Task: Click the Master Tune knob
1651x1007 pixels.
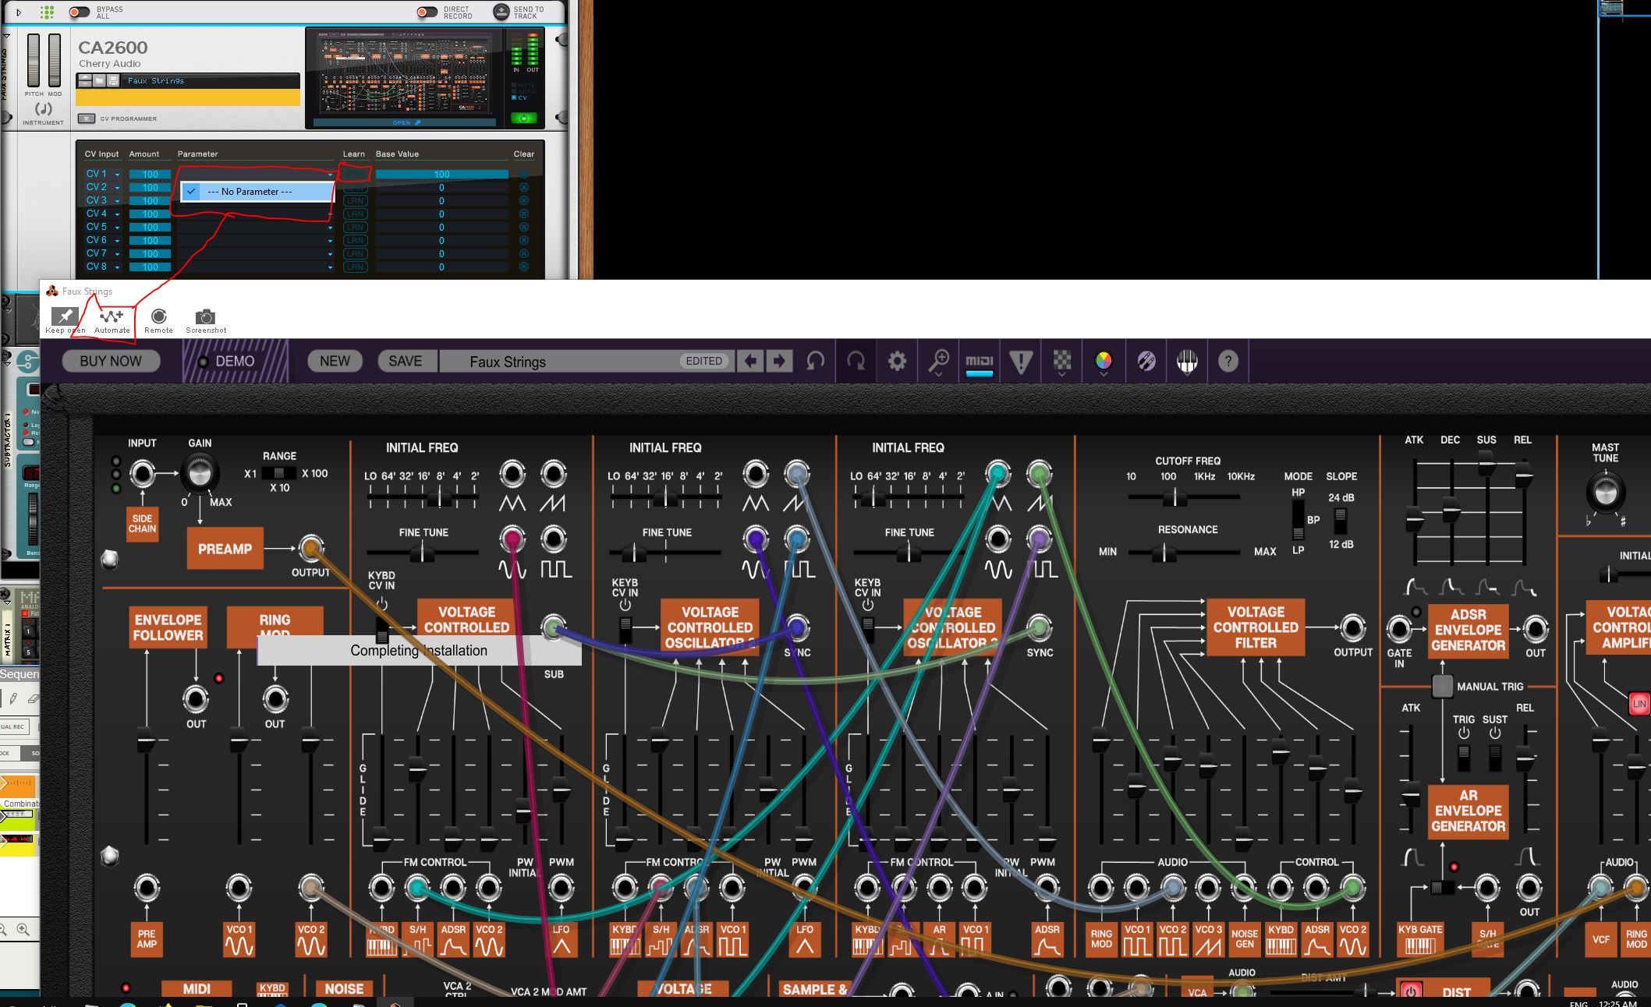Action: point(1606,492)
